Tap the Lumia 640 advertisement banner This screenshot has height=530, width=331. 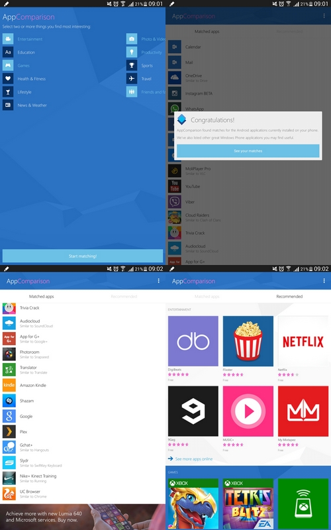[83, 517]
